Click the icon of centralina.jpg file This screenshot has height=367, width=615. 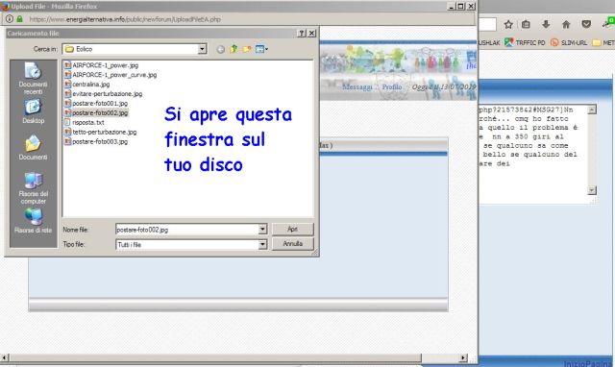click(x=67, y=84)
